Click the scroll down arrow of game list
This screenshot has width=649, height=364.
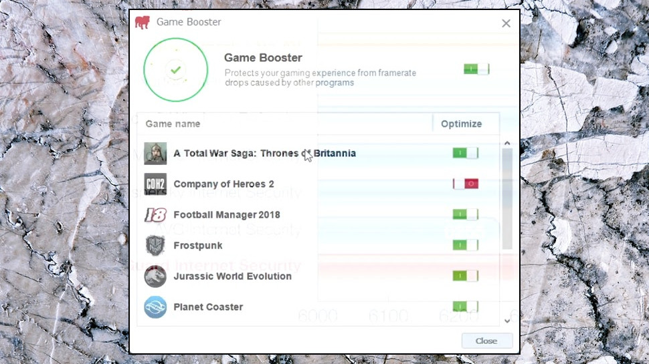[507, 321]
